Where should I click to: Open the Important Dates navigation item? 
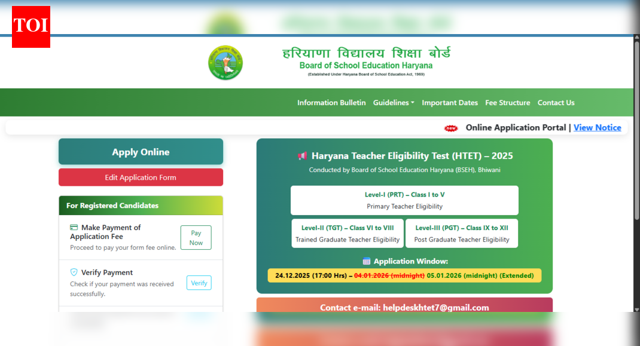[450, 102]
